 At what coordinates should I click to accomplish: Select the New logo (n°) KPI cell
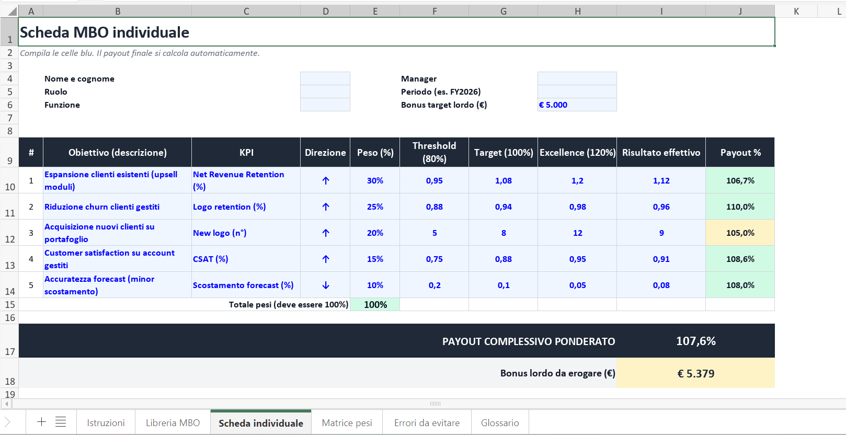point(246,233)
